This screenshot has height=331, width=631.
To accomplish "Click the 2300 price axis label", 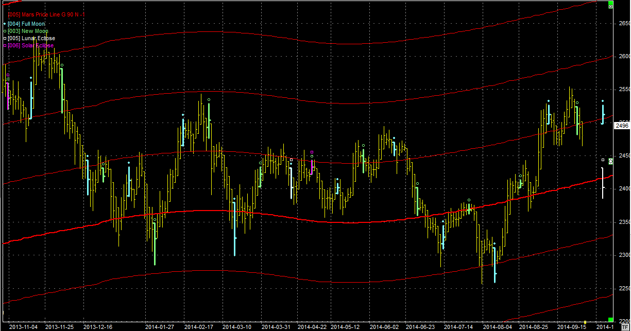I will click(624, 255).
